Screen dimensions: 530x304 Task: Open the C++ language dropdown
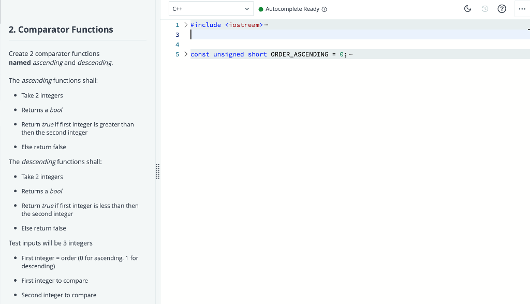click(x=211, y=8)
